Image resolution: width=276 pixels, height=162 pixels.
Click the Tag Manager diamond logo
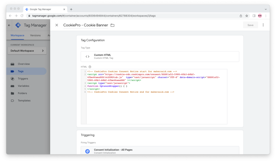pyautogui.click(x=18, y=25)
